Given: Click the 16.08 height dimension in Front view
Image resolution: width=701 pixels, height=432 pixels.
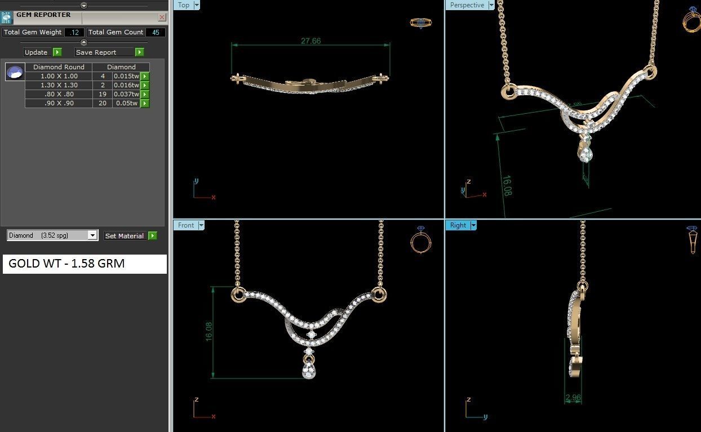Looking at the screenshot, I should (210, 331).
